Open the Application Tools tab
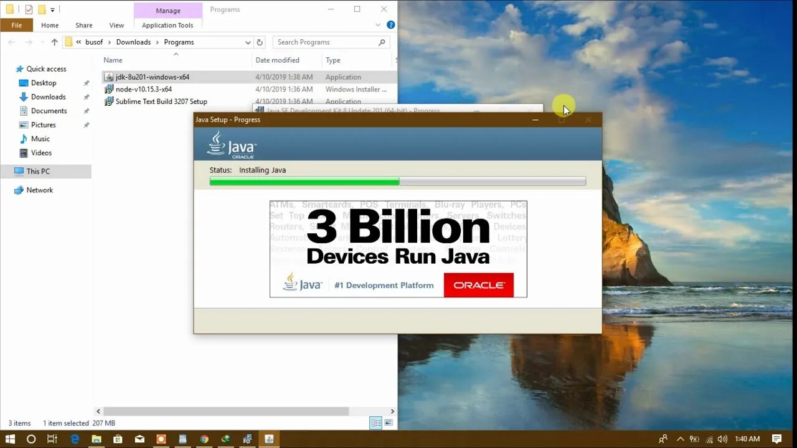This screenshot has width=797, height=448. pyautogui.click(x=167, y=26)
